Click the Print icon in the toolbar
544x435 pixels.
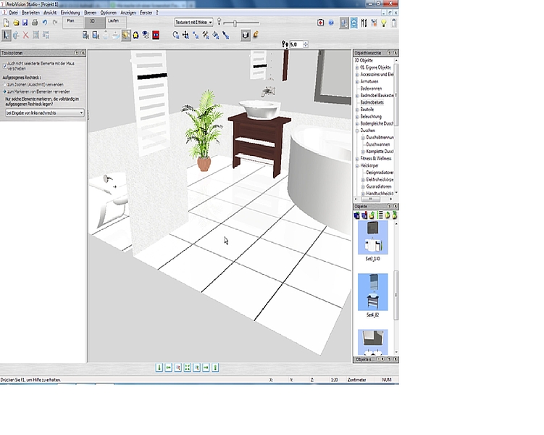[35, 22]
